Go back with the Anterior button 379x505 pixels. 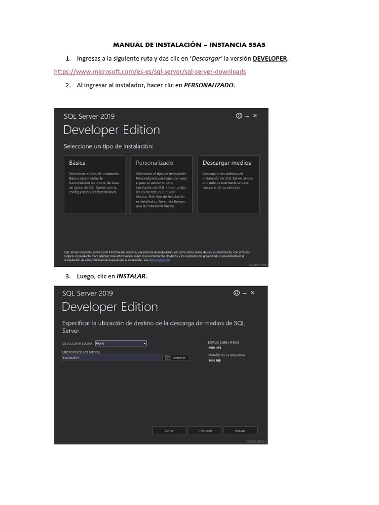(x=205, y=431)
